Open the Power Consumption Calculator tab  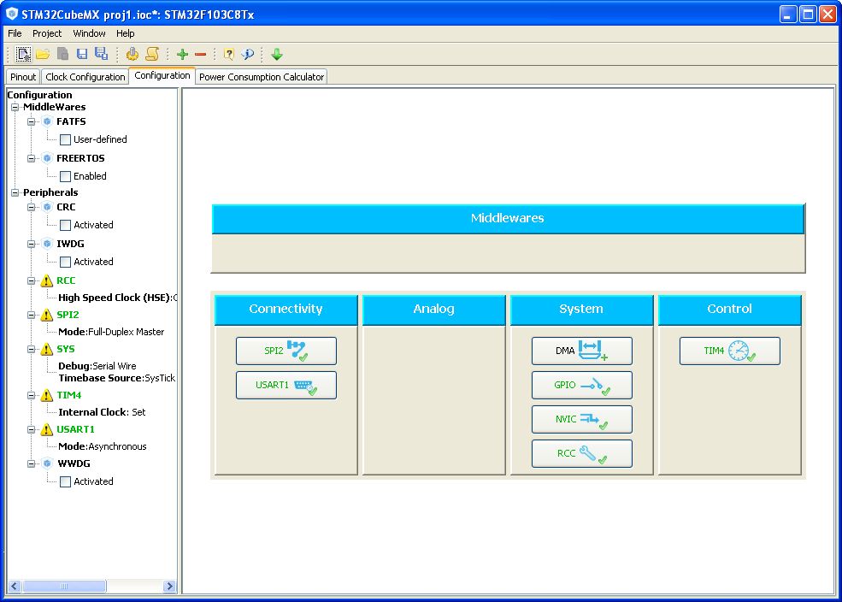click(262, 77)
